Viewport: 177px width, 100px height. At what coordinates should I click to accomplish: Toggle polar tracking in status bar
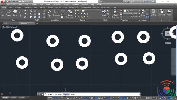pyautogui.click(x=74, y=98)
